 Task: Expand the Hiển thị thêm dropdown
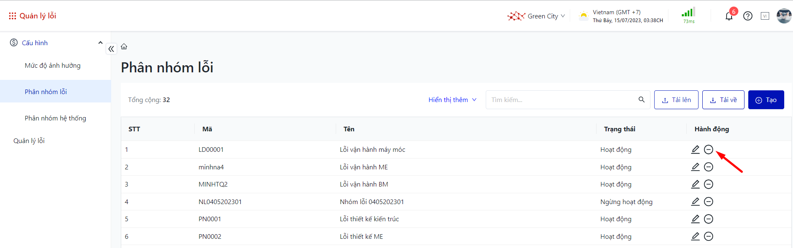click(x=452, y=100)
